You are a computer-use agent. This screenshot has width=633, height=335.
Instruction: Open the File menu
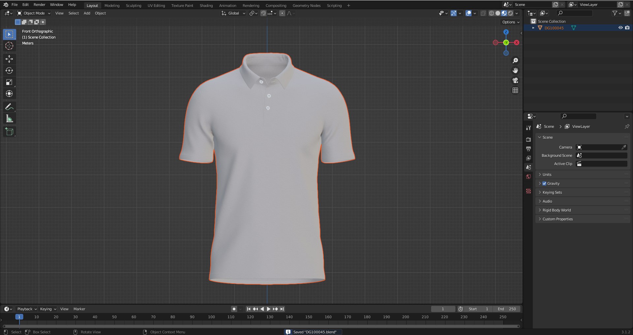[x=15, y=5]
